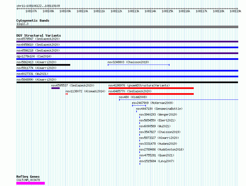The image size is (246, 186).
Task: Open nsv5911774 (Almarri2020) label
Action: tap(36, 68)
